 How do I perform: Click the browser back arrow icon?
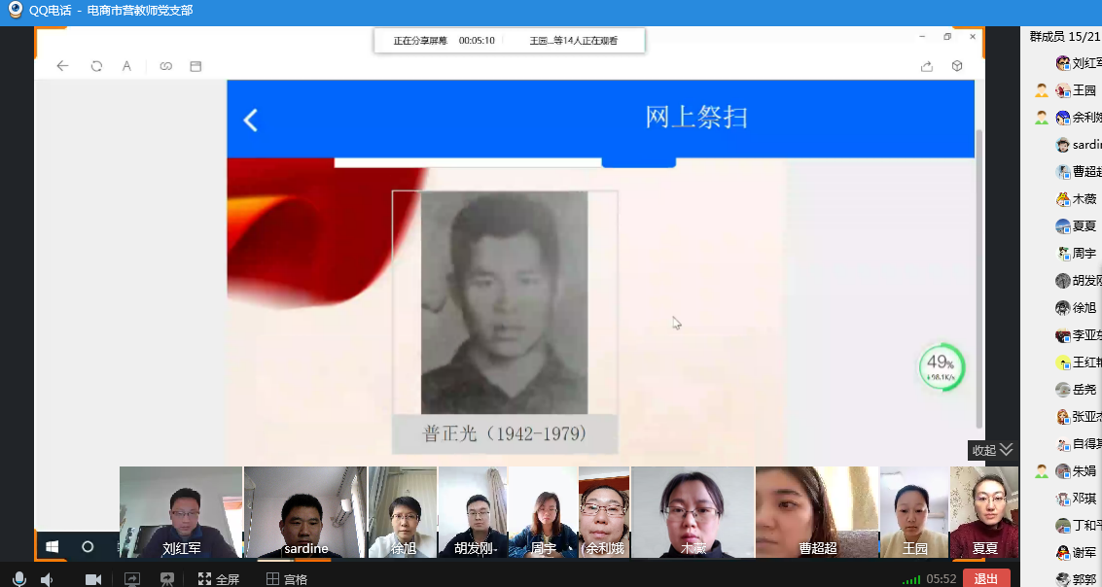tap(62, 66)
